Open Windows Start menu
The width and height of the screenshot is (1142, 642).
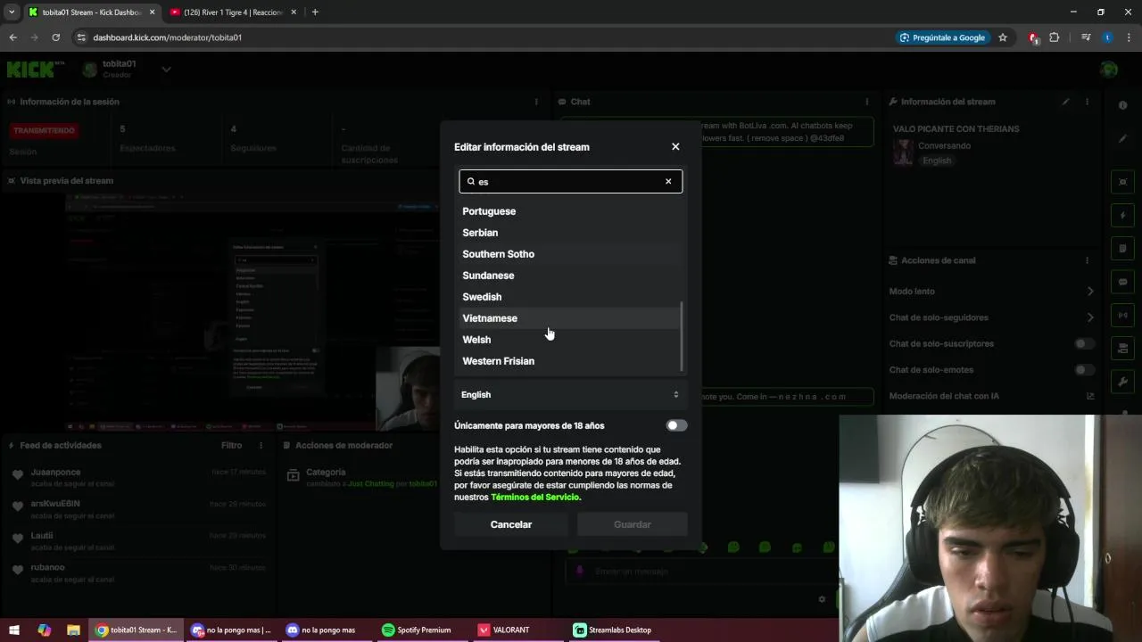coord(13,630)
